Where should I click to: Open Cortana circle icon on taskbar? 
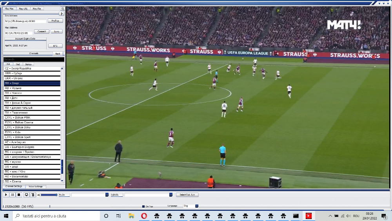pos(106,216)
